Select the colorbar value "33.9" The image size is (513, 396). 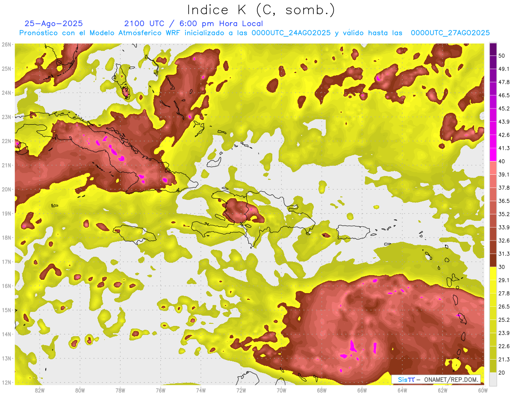[x=504, y=228]
